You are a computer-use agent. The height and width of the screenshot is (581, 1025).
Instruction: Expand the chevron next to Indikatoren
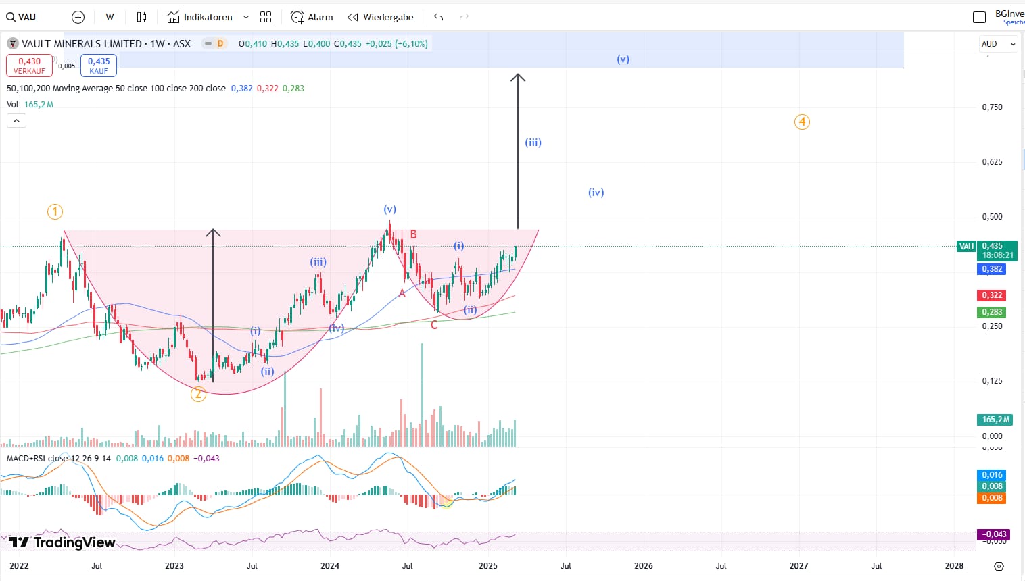coord(246,17)
